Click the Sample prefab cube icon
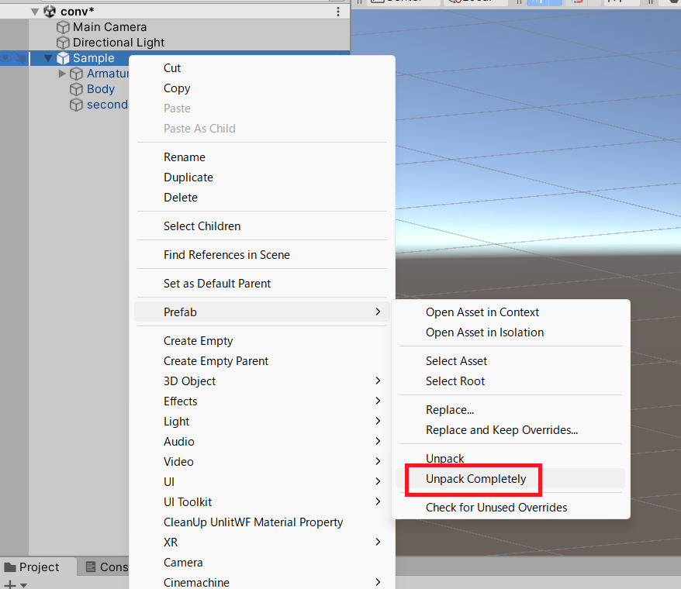Viewport: 681px width, 589px height. click(63, 58)
